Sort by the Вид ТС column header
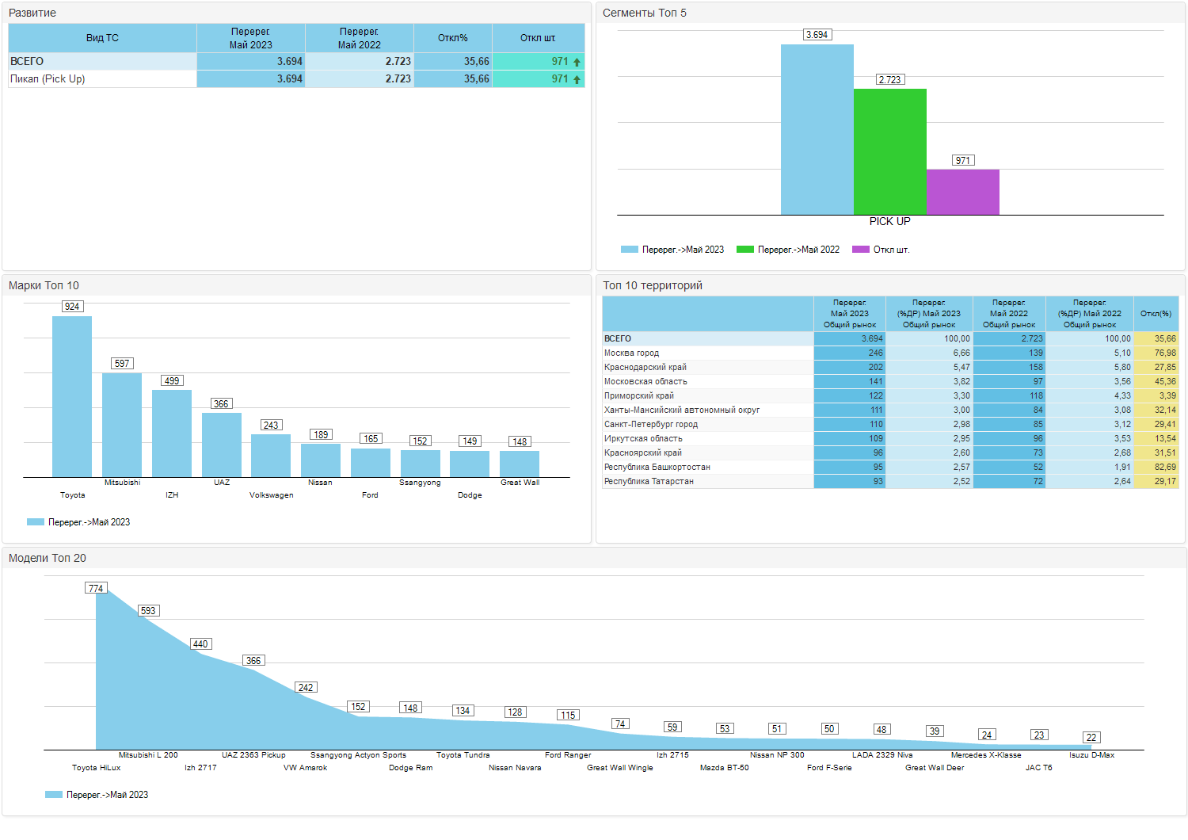Screen dimensions: 1188x840 click(x=102, y=38)
